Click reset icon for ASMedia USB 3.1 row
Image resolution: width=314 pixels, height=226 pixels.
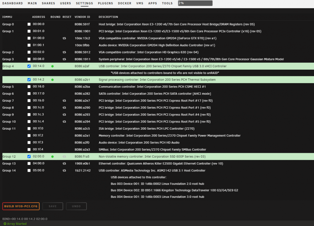(64, 170)
